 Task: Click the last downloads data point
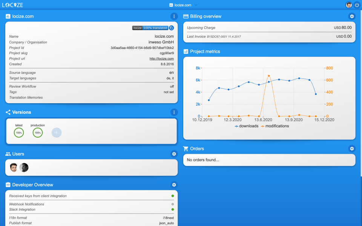(316, 94)
